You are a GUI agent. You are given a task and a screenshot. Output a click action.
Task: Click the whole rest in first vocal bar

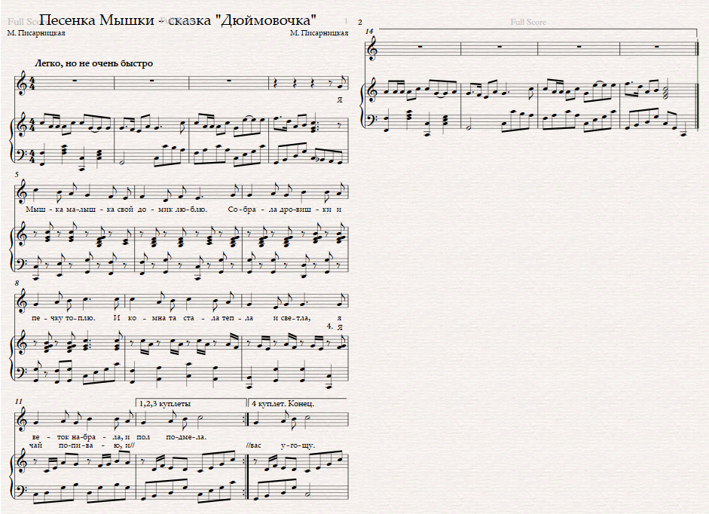click(74, 81)
